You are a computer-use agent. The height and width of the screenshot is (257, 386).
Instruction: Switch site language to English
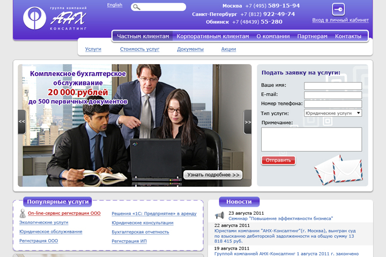pyautogui.click(x=115, y=5)
